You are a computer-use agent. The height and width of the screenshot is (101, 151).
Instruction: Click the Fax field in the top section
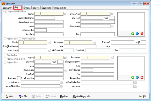click(98, 34)
